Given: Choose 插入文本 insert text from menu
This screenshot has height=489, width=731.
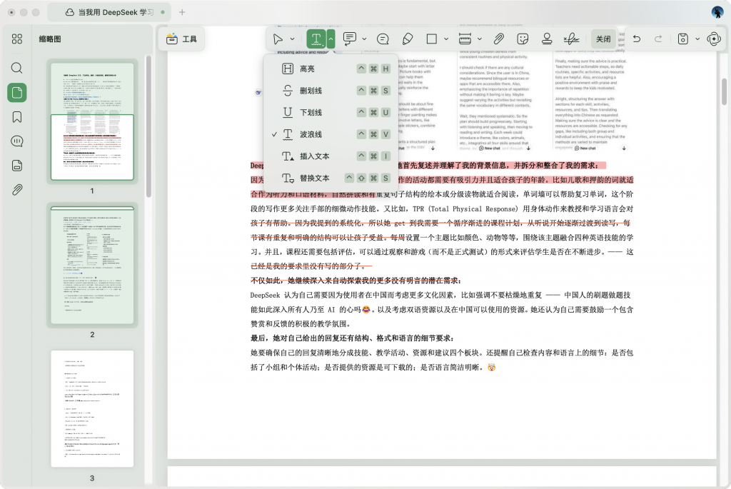Looking at the screenshot, I should (x=331, y=156).
